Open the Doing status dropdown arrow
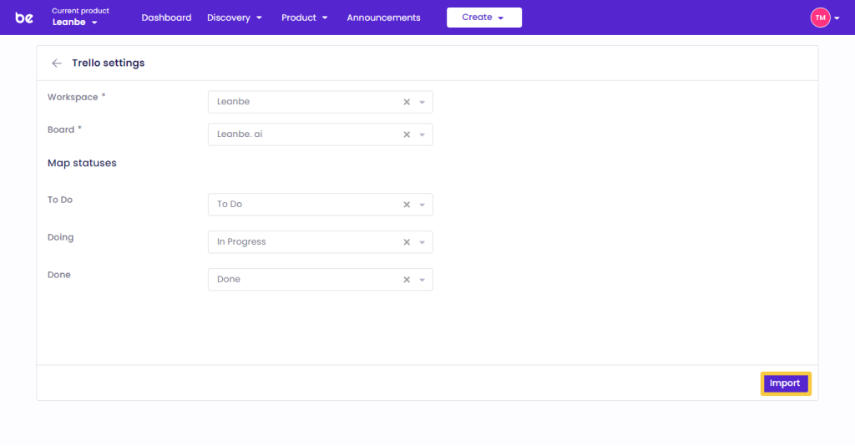Screen dimensions: 855x446 tap(422, 242)
